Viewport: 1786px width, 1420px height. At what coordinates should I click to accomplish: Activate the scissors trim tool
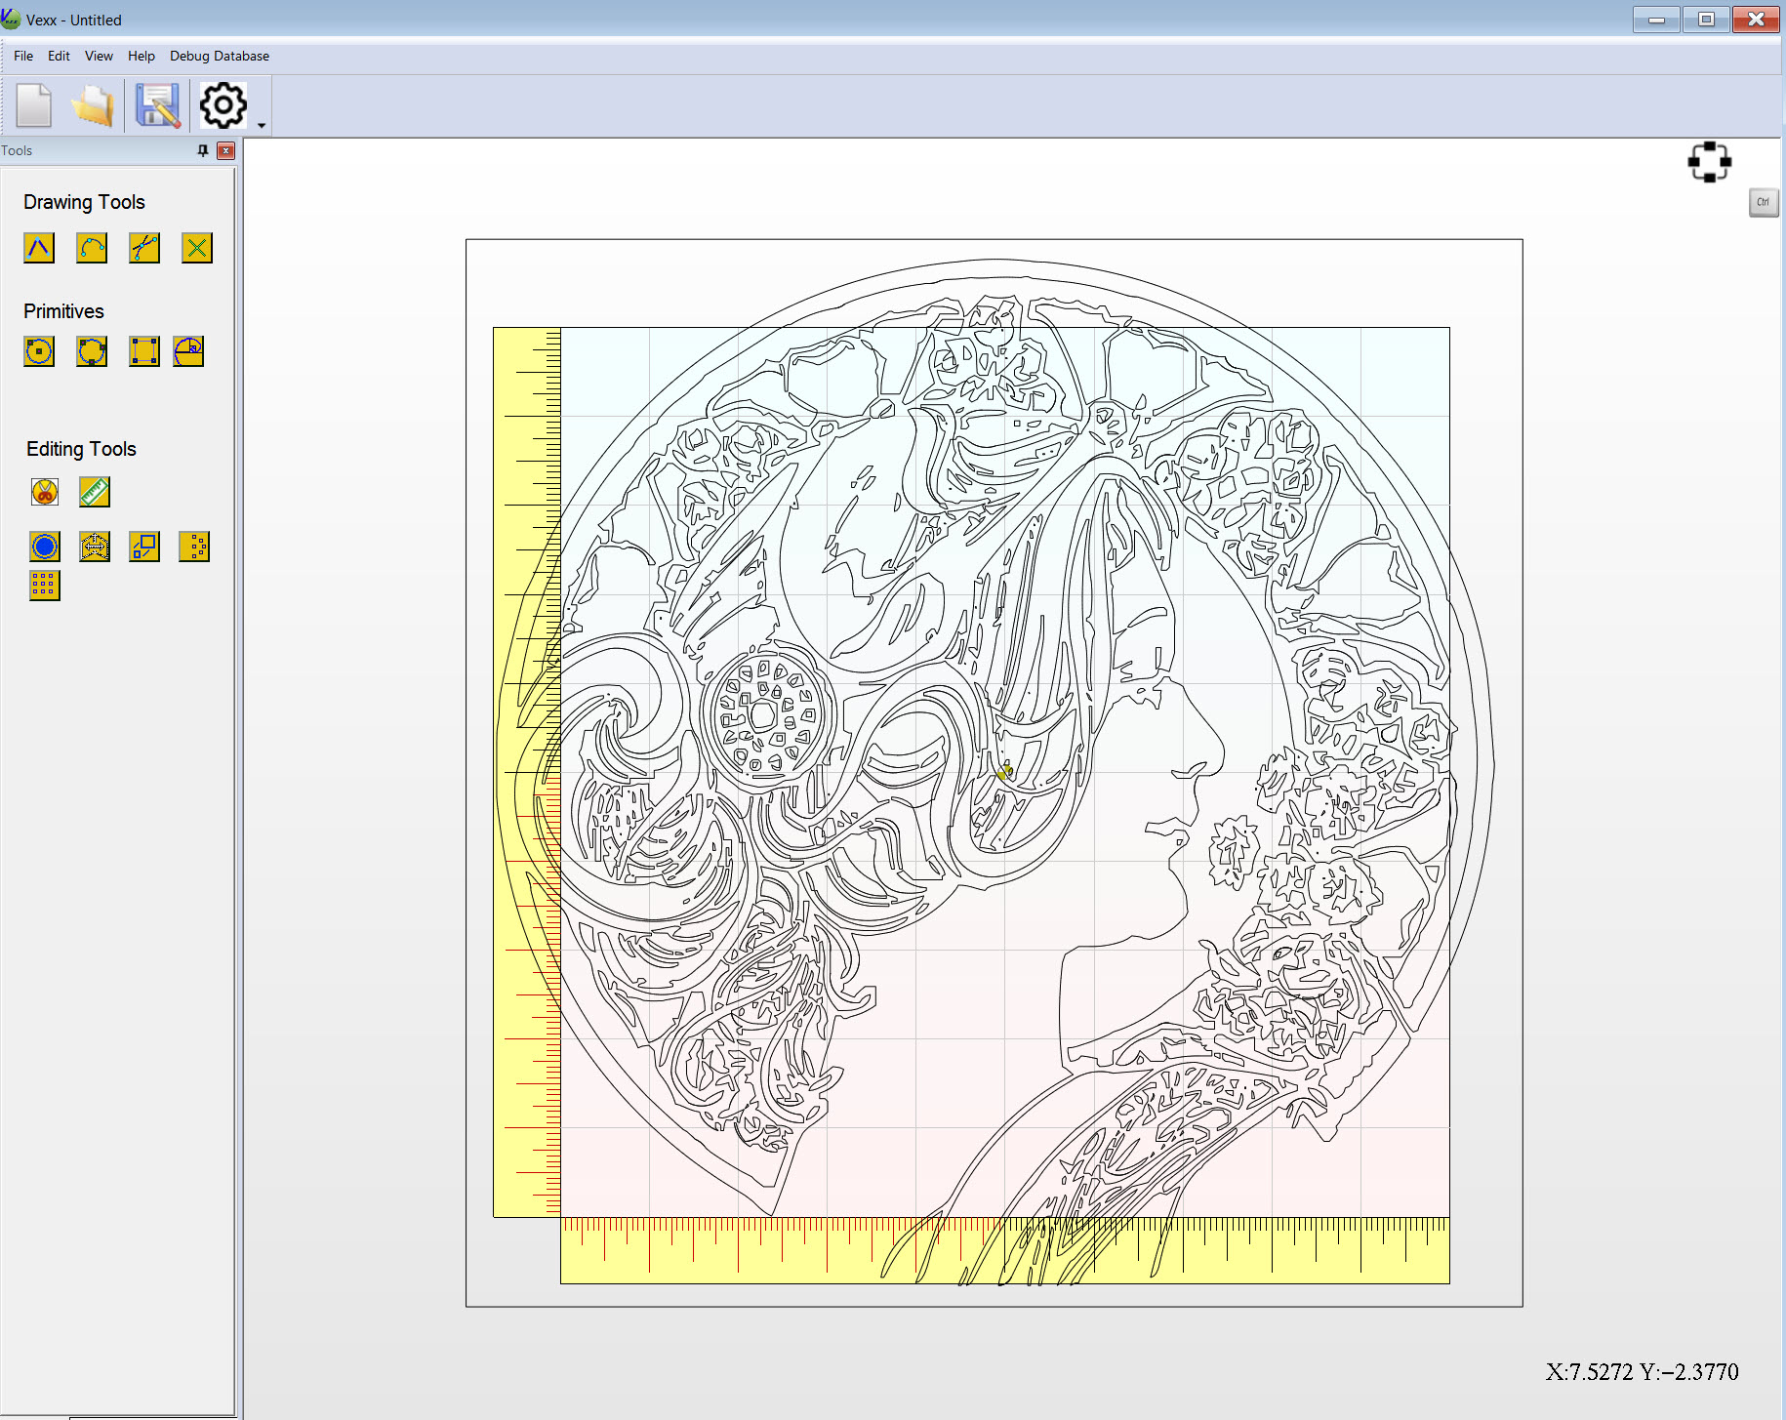45,492
